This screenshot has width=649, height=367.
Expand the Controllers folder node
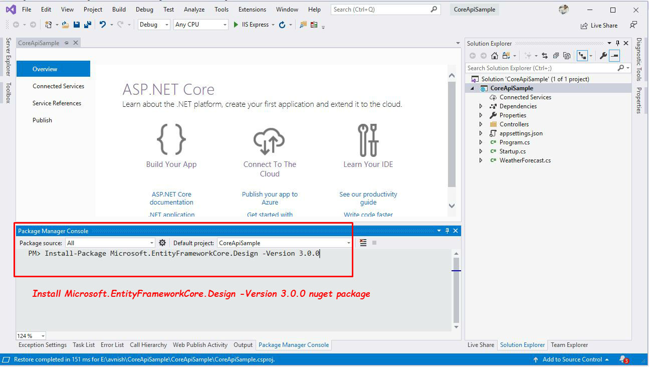coord(481,124)
